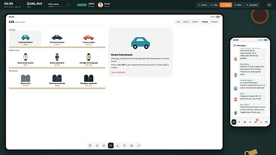Click the green energy bar
276x155 pixels.
point(82,5)
